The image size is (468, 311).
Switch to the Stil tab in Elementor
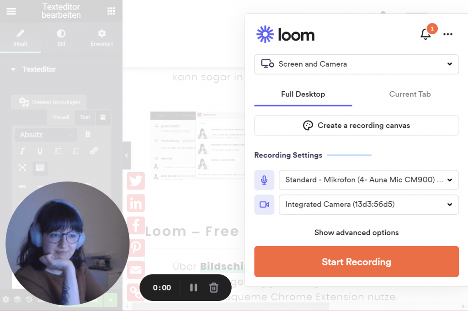(61, 38)
